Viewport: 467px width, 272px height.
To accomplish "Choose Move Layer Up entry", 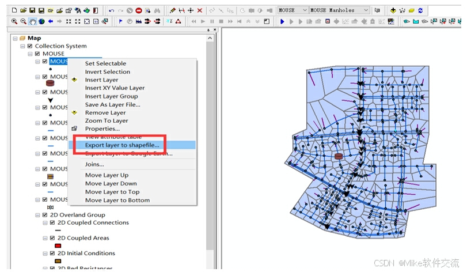I will [x=107, y=175].
